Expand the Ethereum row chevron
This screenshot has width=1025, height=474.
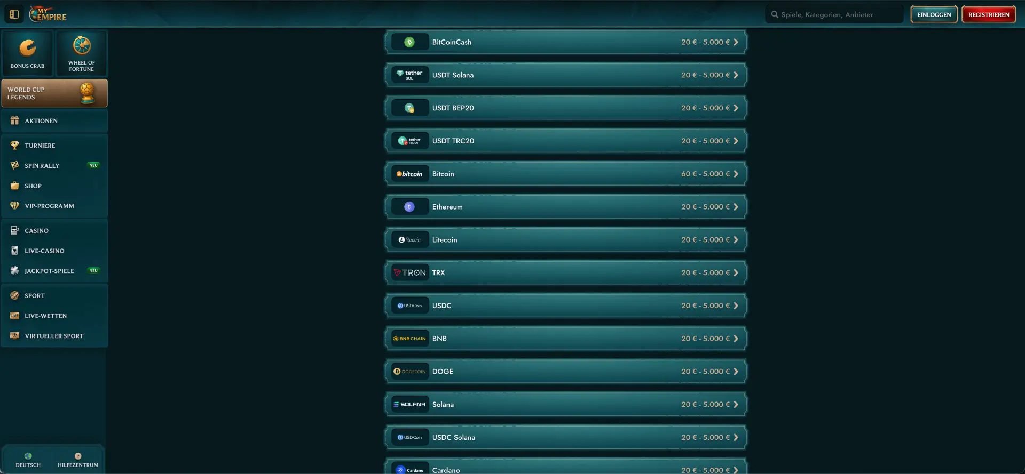tap(736, 207)
